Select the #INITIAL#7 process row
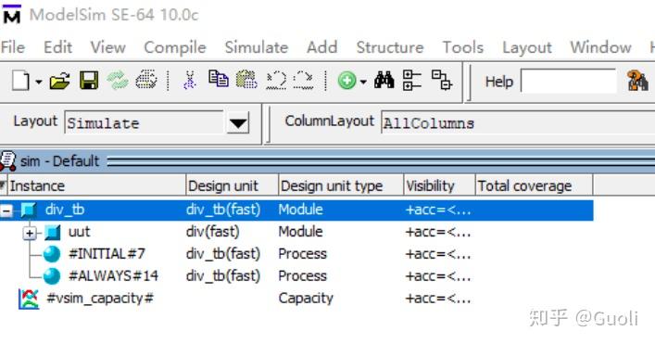This screenshot has width=655, height=344. (296, 254)
